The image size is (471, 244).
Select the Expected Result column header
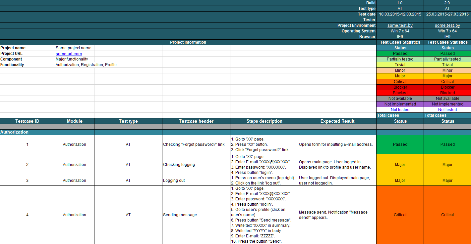337,121
